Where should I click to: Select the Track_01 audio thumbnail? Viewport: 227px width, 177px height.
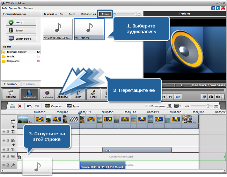[89, 30]
